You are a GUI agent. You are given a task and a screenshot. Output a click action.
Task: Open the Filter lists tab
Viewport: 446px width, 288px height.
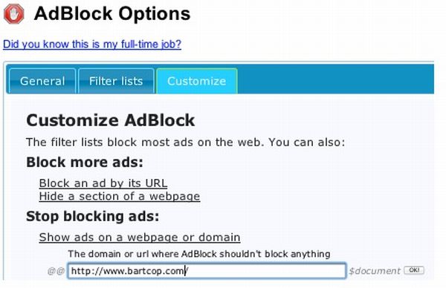tap(116, 81)
